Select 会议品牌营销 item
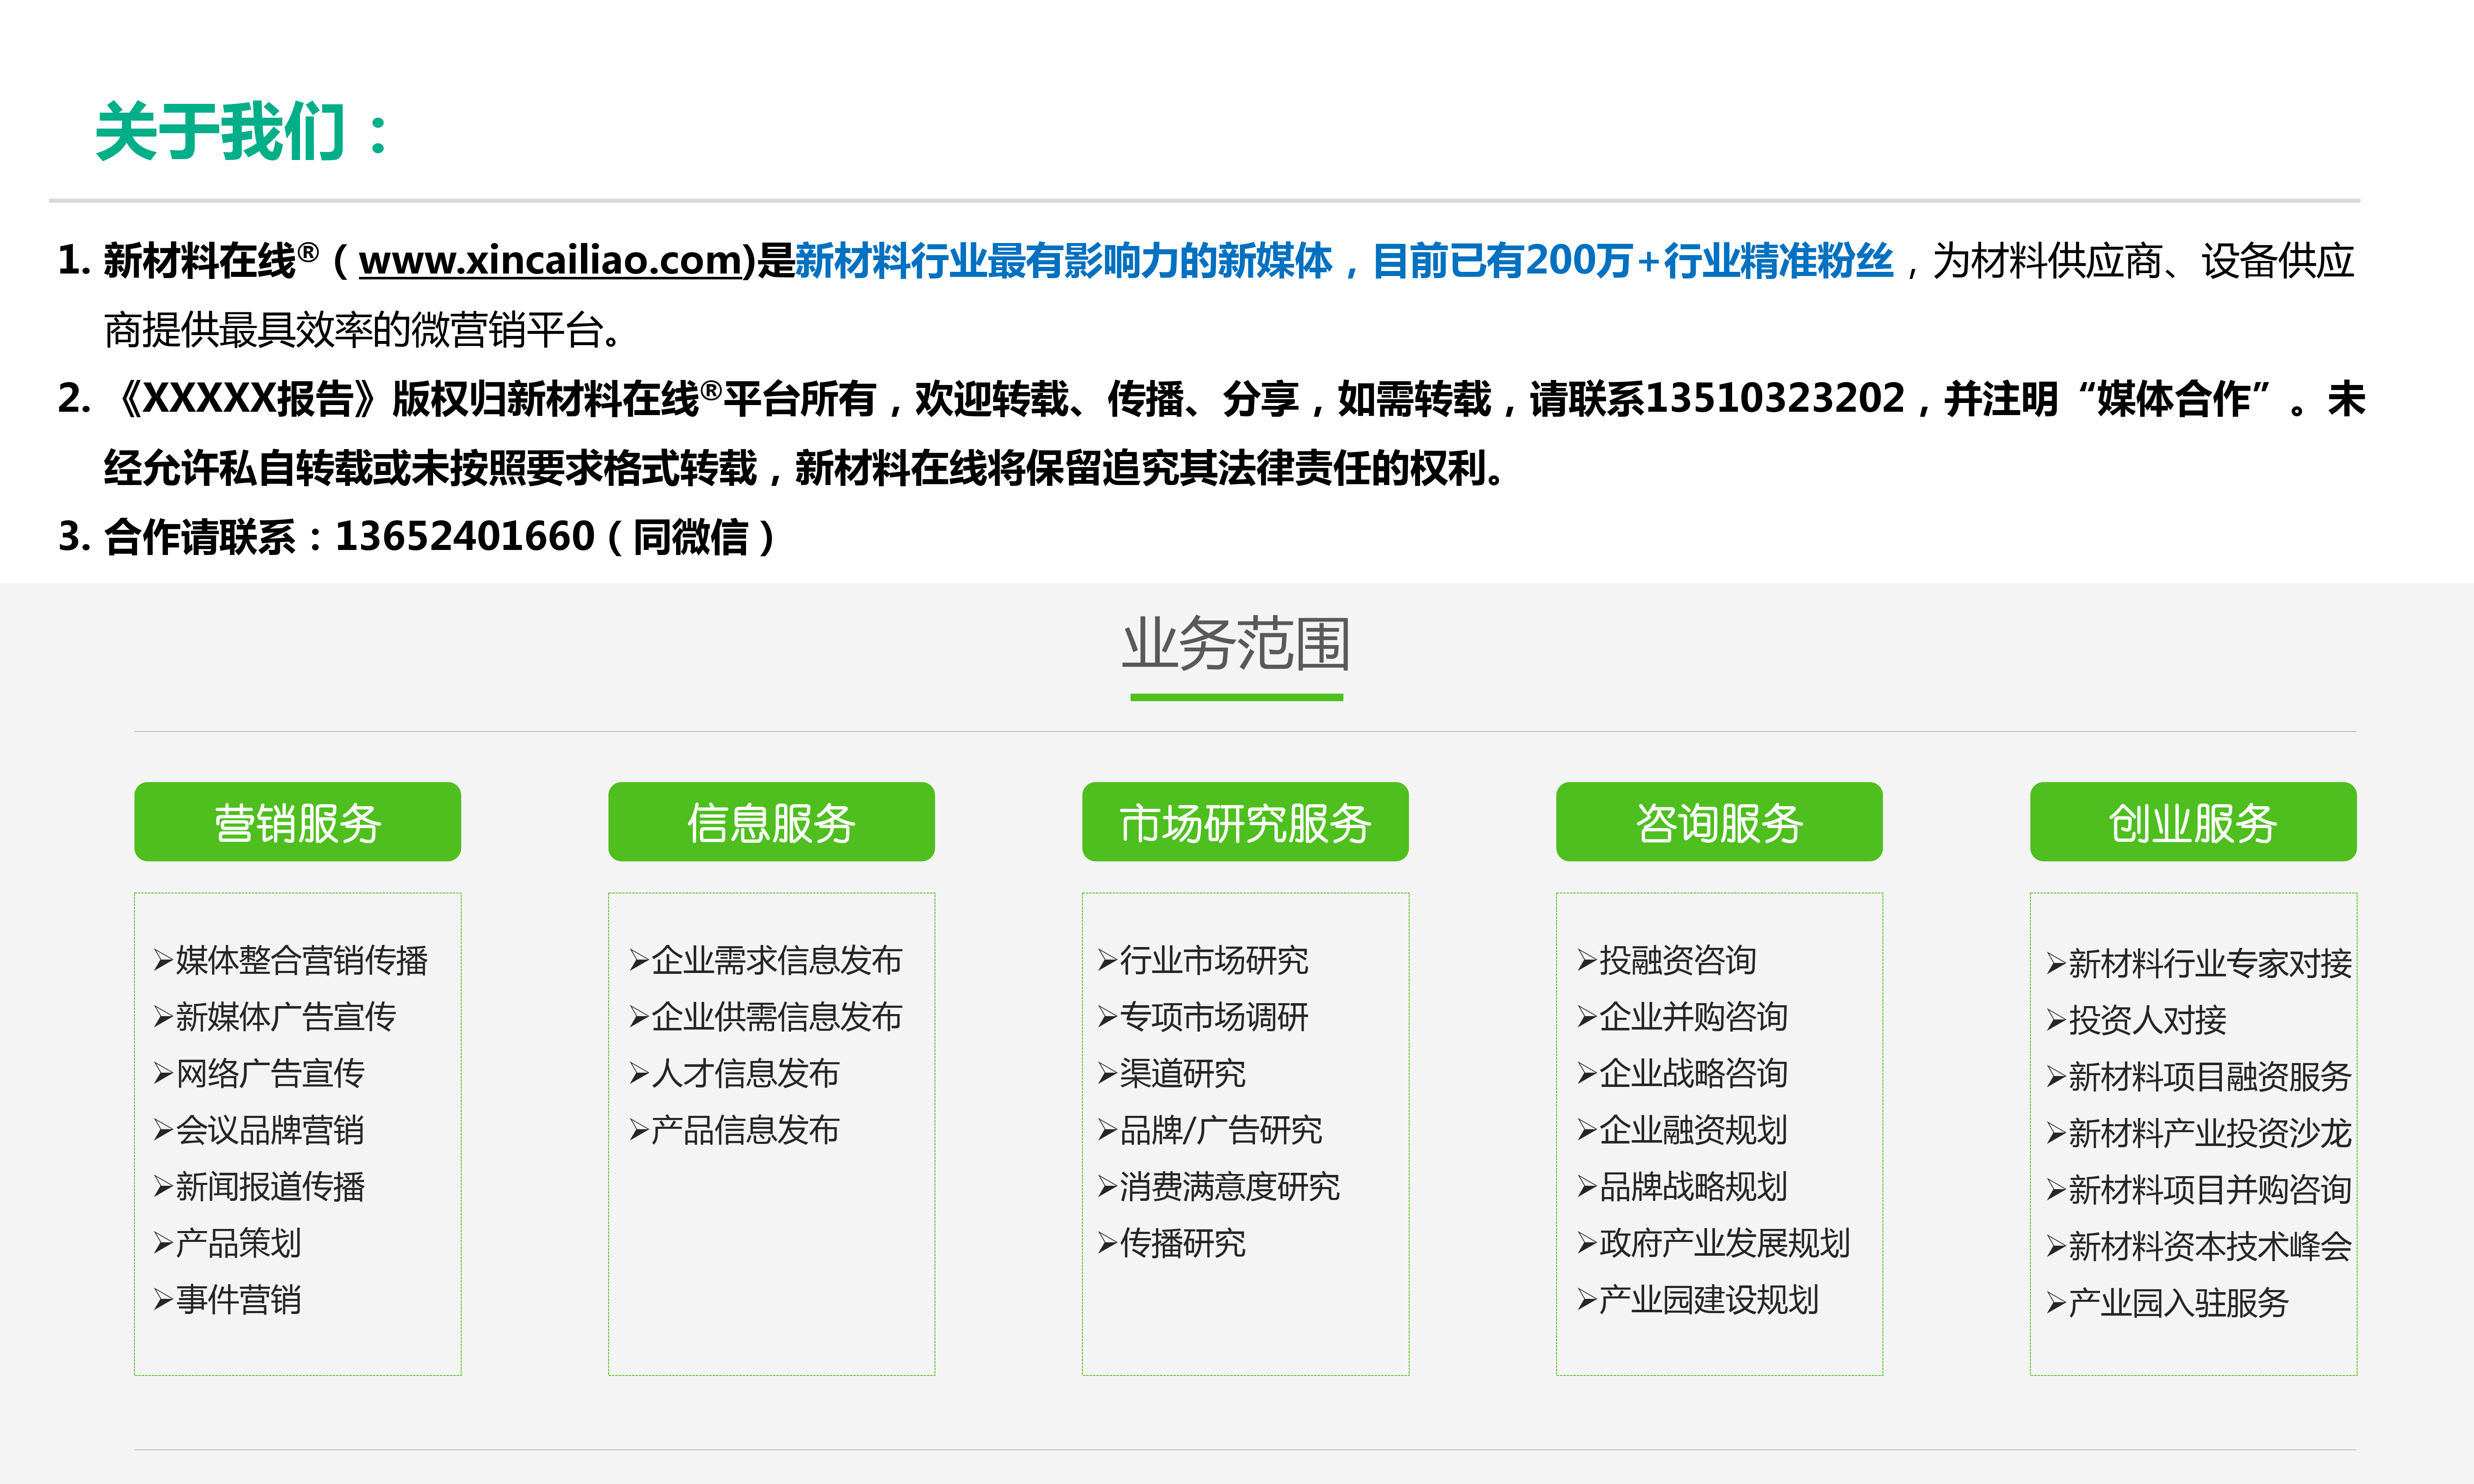Image resolution: width=2474 pixels, height=1484 pixels. 259,1130
